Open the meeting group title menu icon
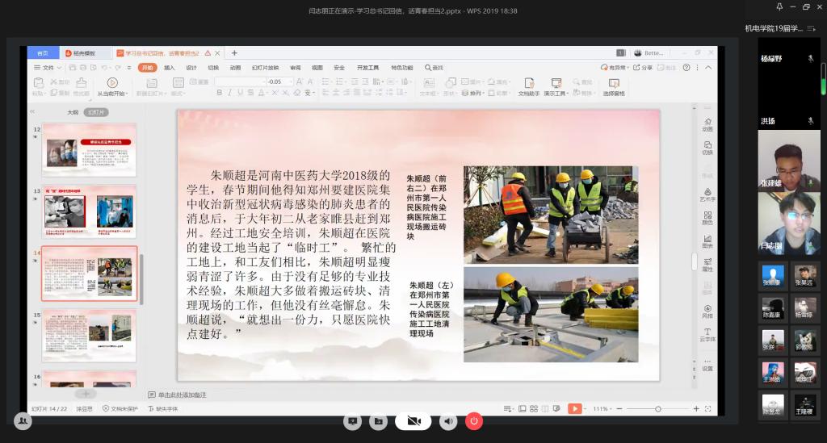The height and width of the screenshot is (443, 827). click(811, 28)
